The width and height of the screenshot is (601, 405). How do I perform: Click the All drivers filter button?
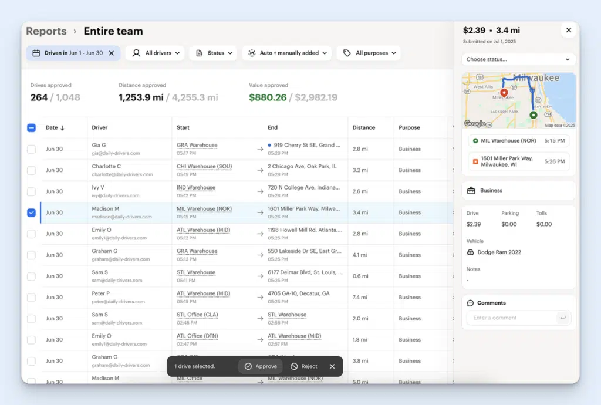click(154, 53)
